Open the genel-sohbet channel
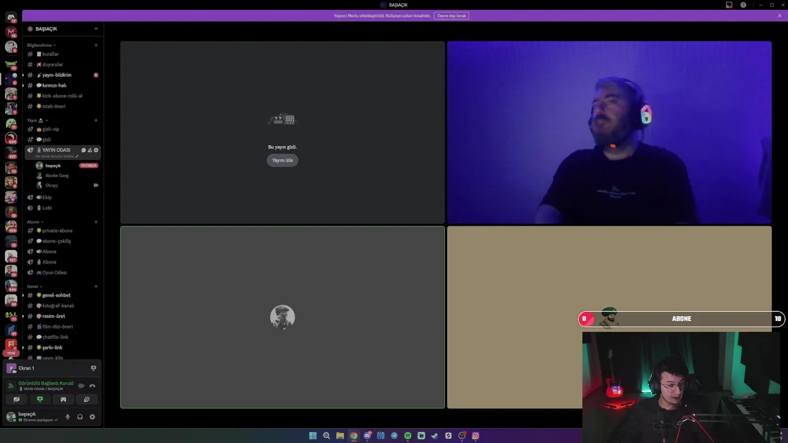Viewport: 788px width, 443px height. [62, 295]
